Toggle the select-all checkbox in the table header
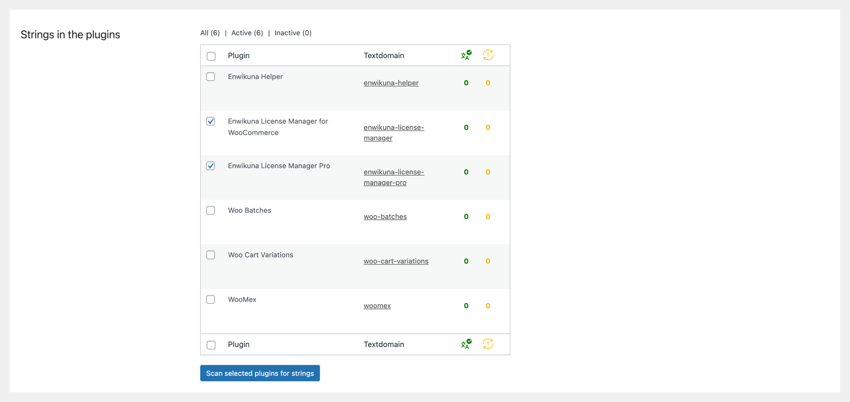 tap(211, 56)
